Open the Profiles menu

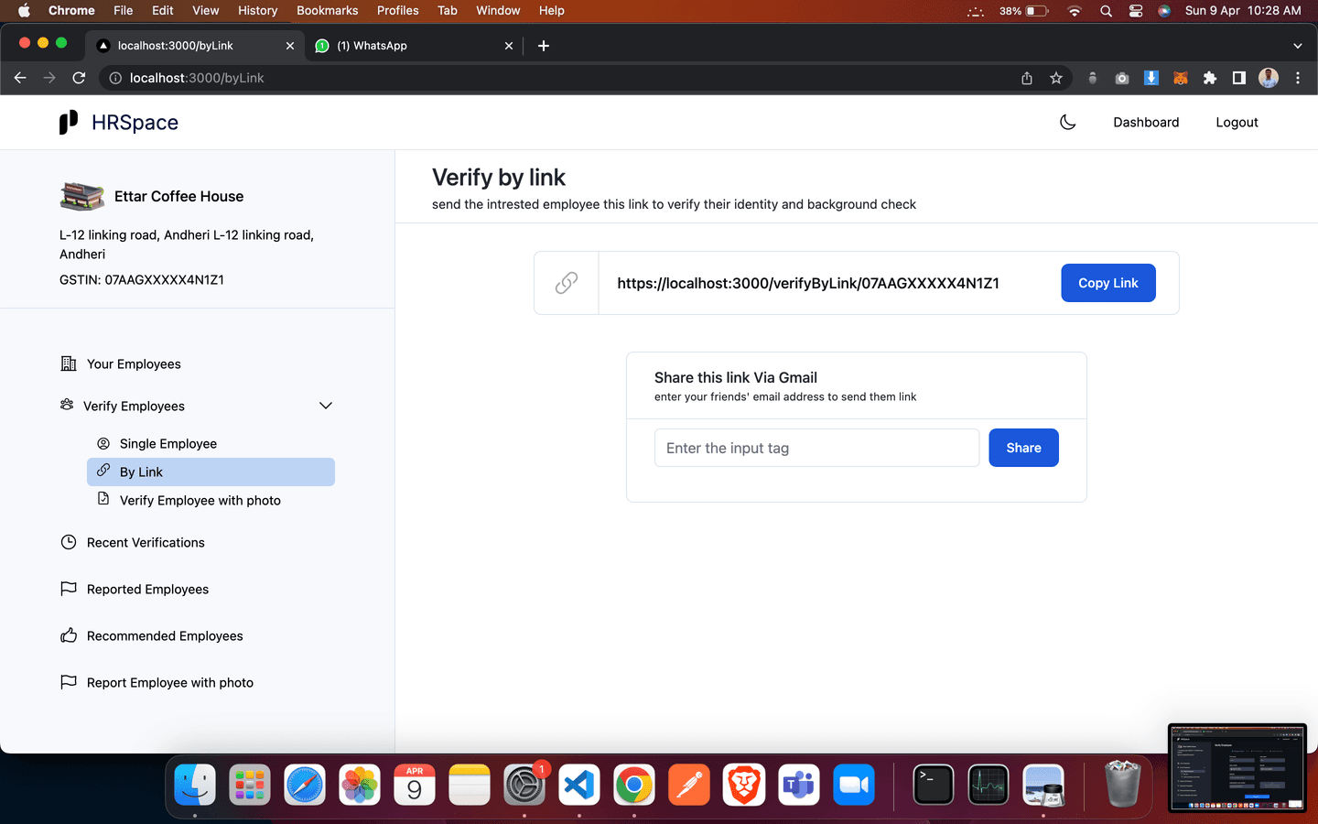click(397, 10)
